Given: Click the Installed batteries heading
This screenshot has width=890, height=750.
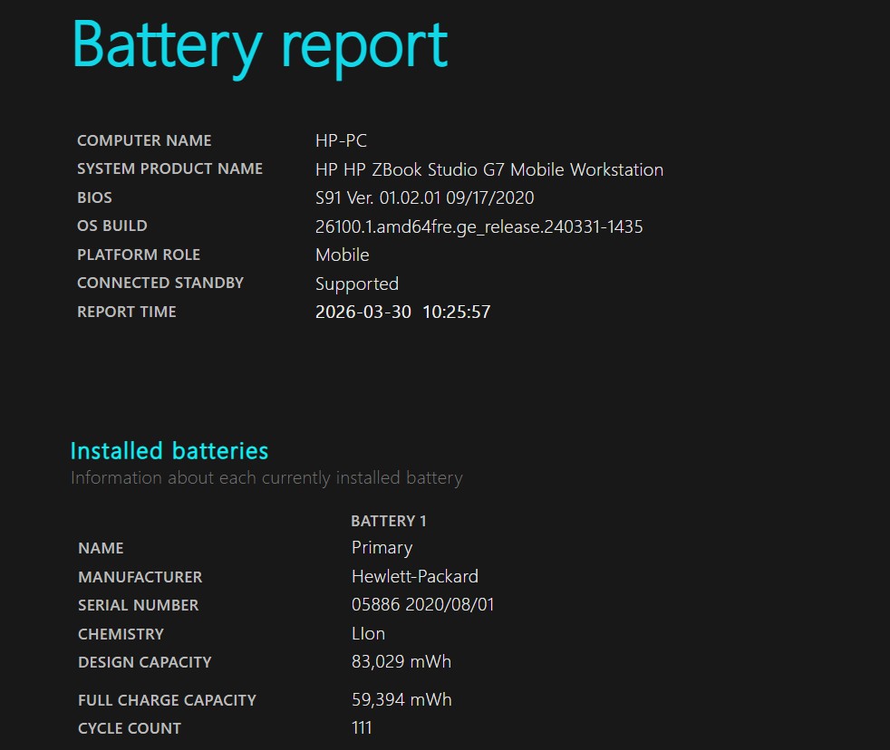Looking at the screenshot, I should (x=169, y=451).
